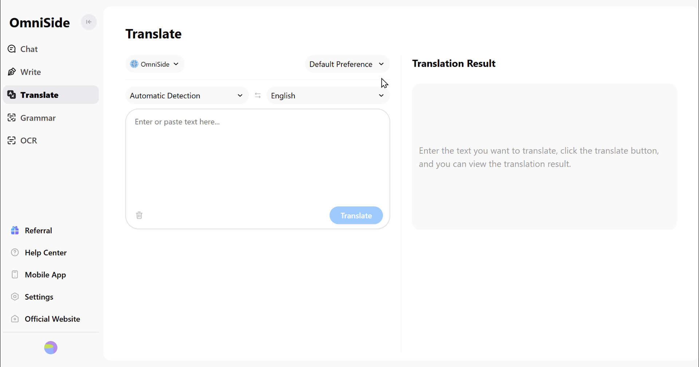Click the Help Center question mark icon
699x367 pixels.
tap(15, 253)
